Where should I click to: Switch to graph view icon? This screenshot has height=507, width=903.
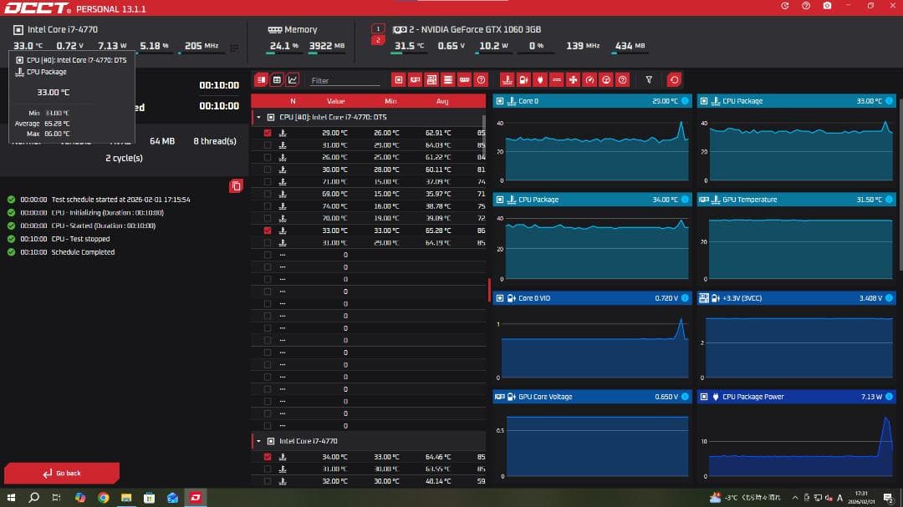pyautogui.click(x=293, y=80)
